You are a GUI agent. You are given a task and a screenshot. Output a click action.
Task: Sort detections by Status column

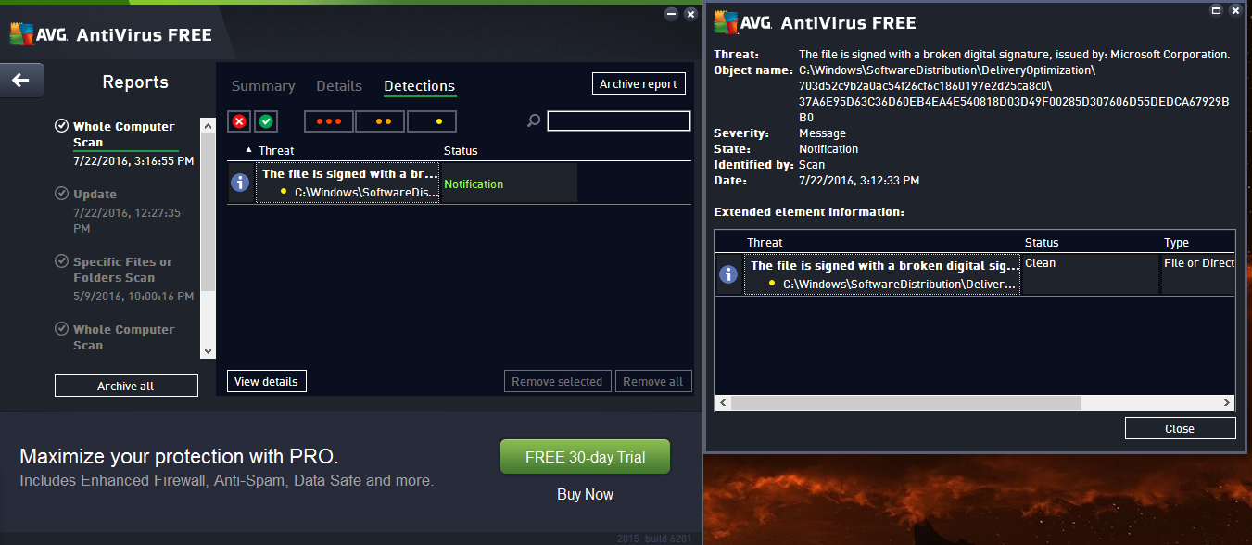[x=461, y=150]
